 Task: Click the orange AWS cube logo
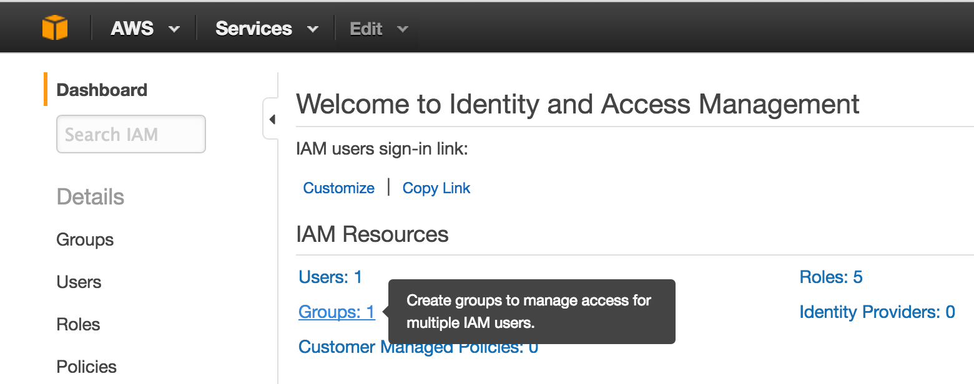coord(55,28)
